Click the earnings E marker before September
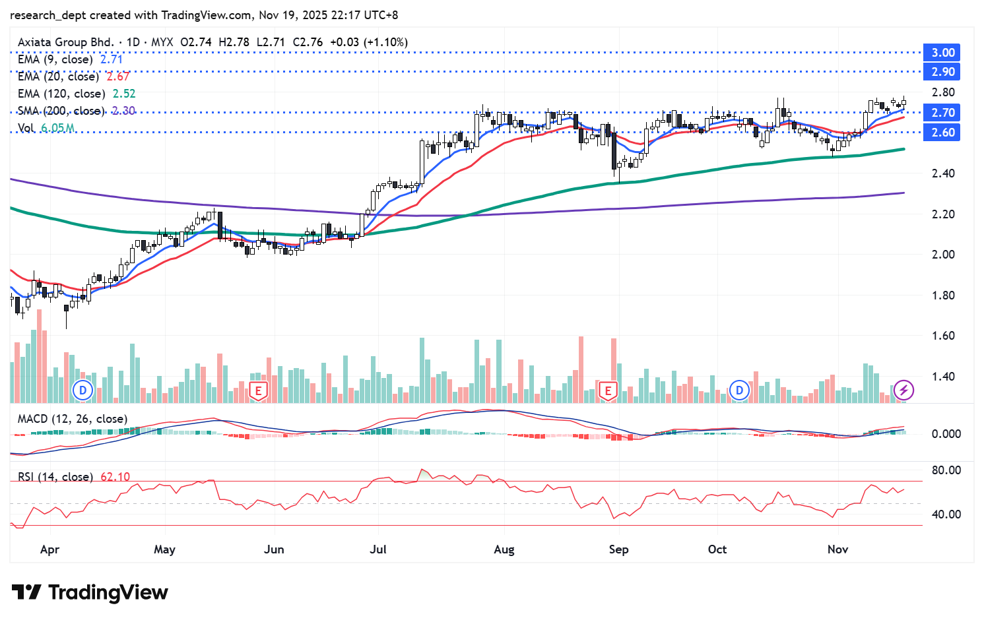 coord(608,390)
